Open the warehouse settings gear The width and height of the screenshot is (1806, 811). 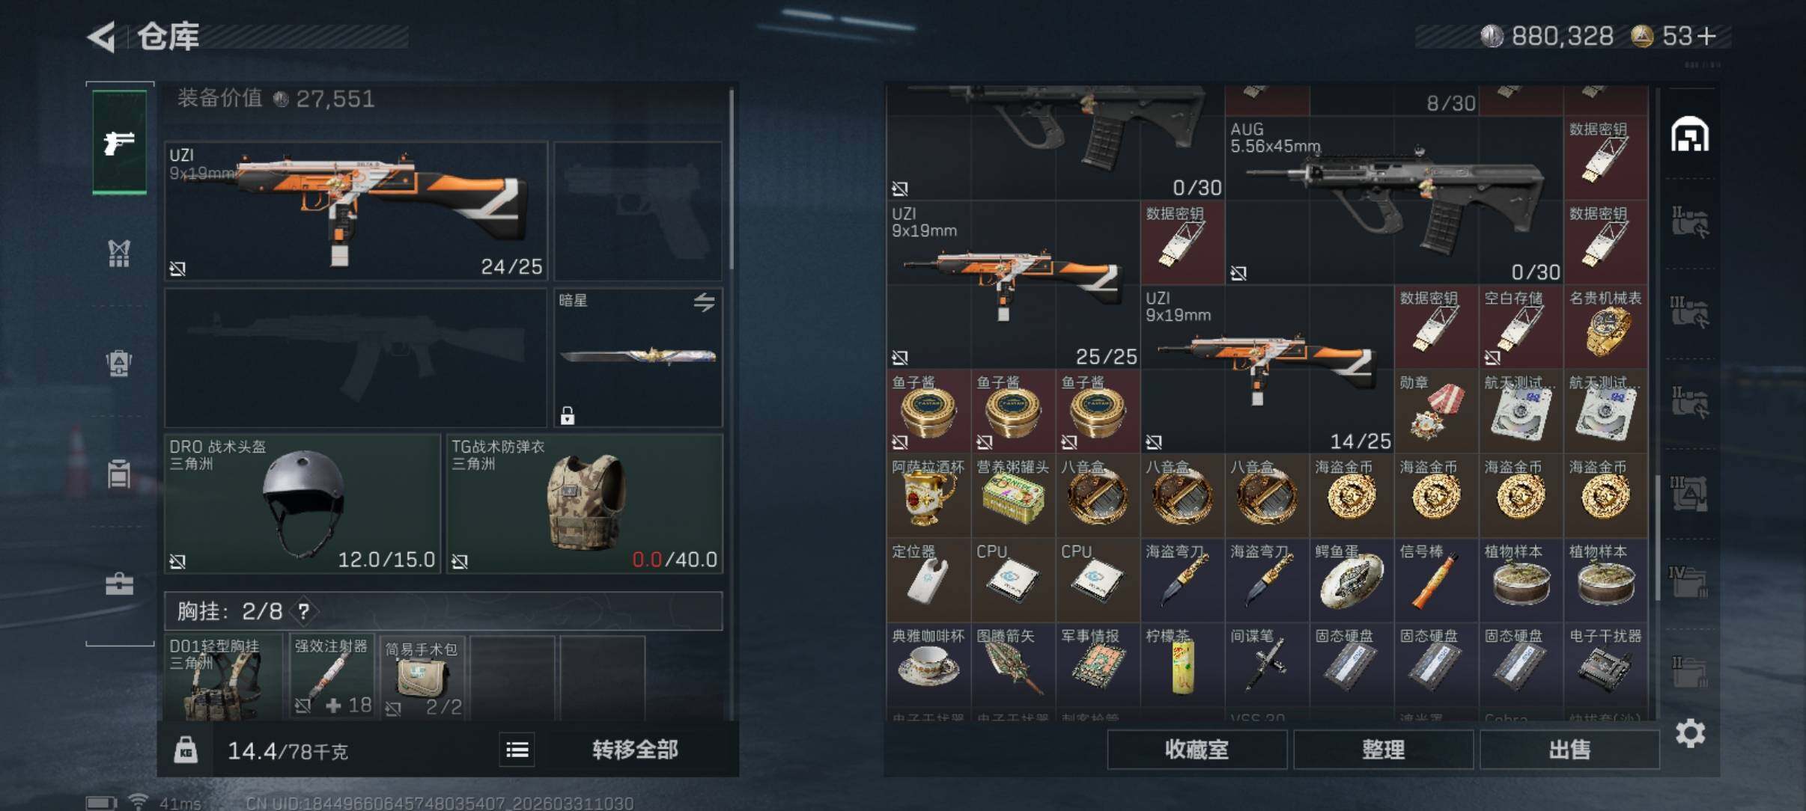[x=1690, y=733]
